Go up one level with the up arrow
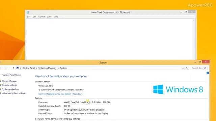The image size is (216, 121). (x=13, y=68)
